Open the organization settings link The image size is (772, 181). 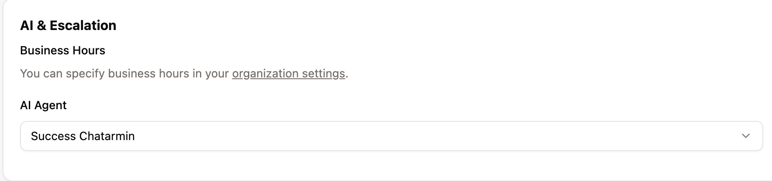click(288, 74)
